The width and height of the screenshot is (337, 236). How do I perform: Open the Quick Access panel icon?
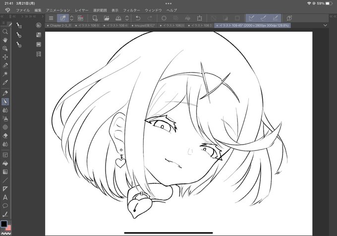click(39, 25)
